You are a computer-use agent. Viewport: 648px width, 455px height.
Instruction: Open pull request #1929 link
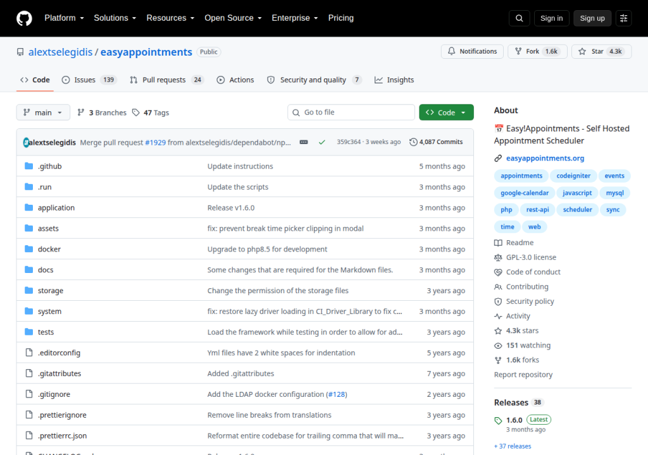(156, 142)
